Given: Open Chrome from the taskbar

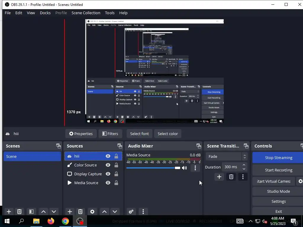Looking at the screenshot, I should pos(65,221).
